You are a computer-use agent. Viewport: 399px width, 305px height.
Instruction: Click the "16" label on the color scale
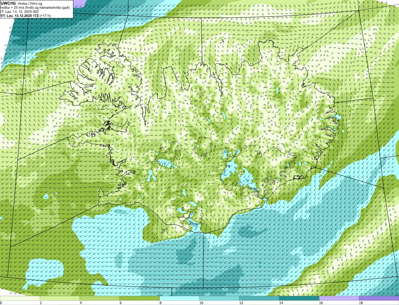[321, 303]
